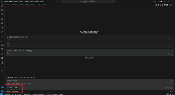
Task: Open the Source Control branch icon in the activity bar
Action: 2,32
